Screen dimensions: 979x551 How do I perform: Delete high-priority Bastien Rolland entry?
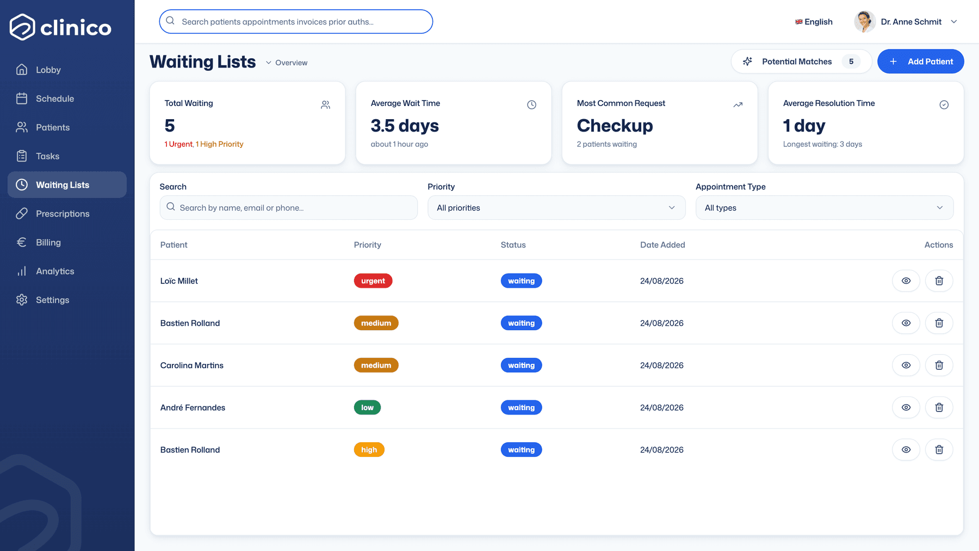(939, 450)
